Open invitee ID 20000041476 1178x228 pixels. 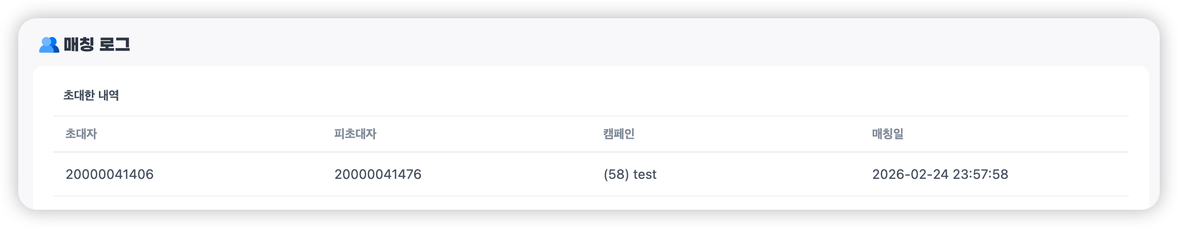coord(378,175)
